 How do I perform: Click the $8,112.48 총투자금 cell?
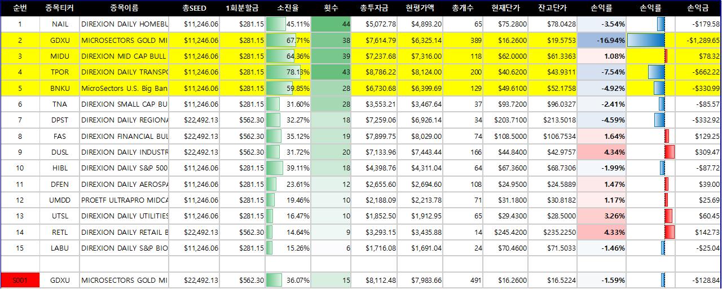[375, 280]
